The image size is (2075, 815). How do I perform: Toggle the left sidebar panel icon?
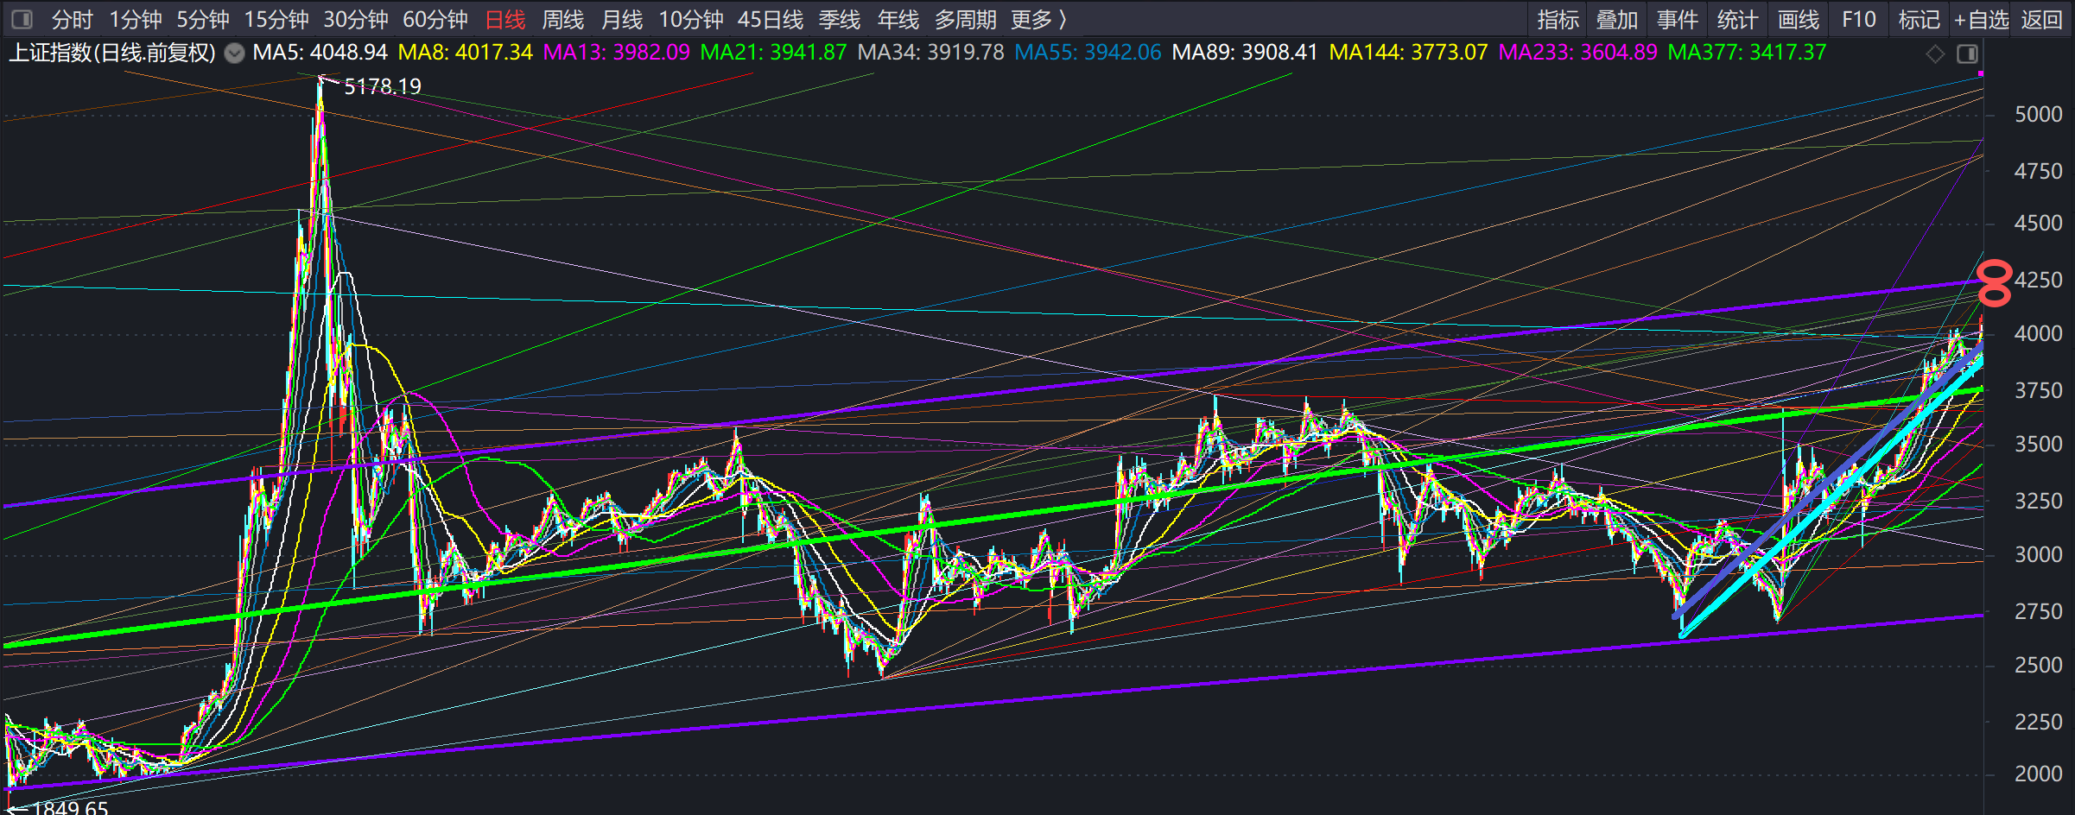coord(22,19)
